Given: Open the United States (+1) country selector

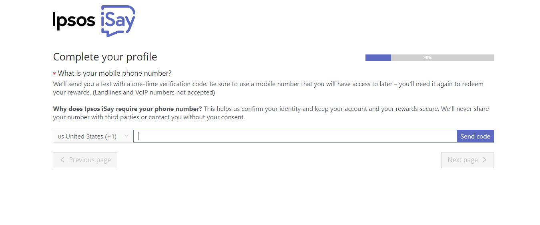Looking at the screenshot, I should [93, 136].
